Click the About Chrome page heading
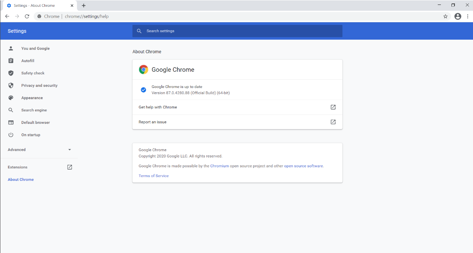 click(x=147, y=52)
